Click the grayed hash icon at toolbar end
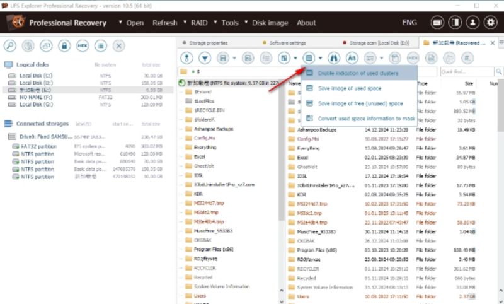 tap(467, 58)
